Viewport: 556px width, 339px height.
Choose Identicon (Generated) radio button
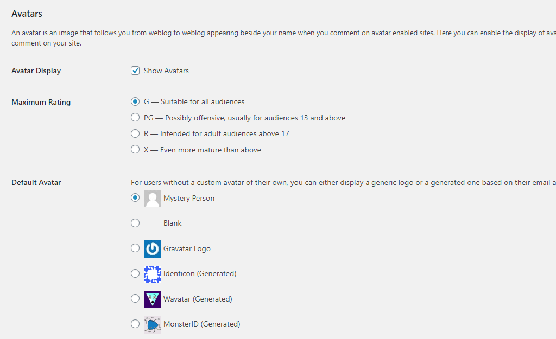135,273
